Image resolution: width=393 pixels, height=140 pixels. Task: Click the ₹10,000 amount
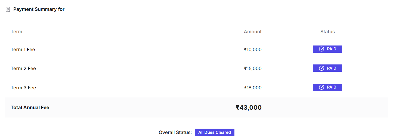[253, 50]
